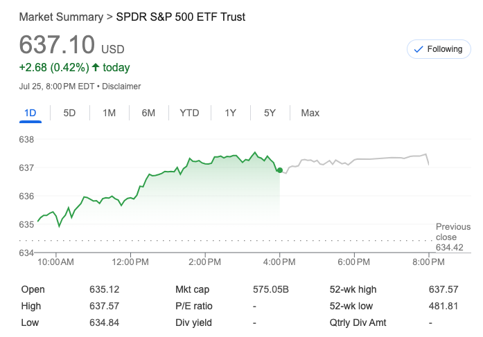This screenshot has width=483, height=337.
Task: Open the 1Y chart view
Action: 231,113
